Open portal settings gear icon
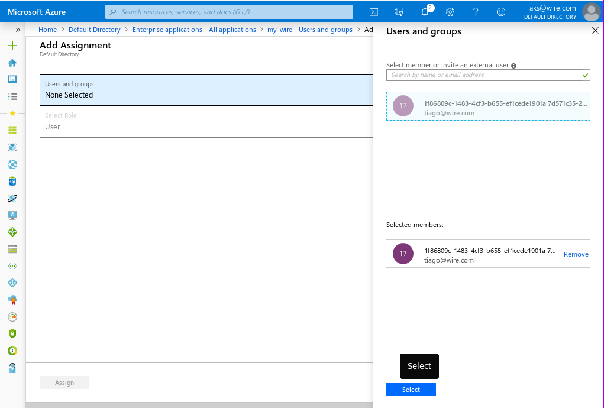 pos(450,12)
